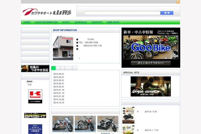Open SHOP INFORMATION menu item
Screen dimensions: 201x134
tap(46, 22)
